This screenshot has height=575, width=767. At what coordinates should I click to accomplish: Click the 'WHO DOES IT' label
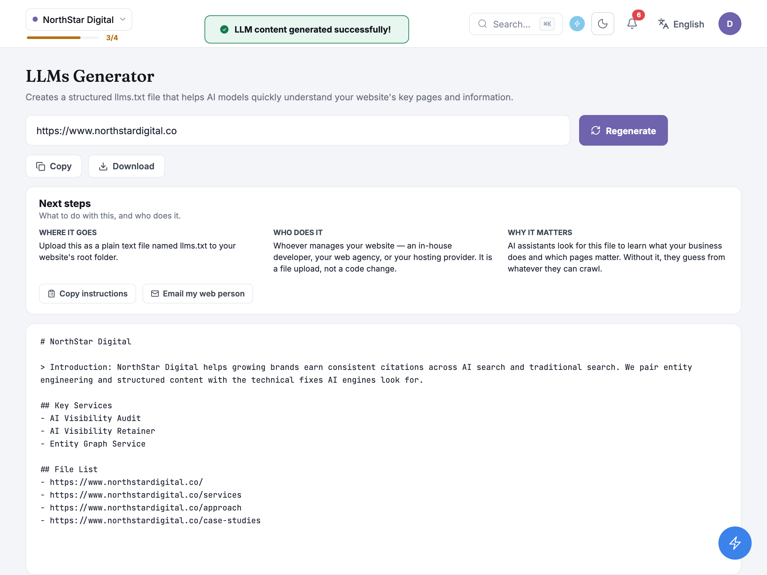[298, 233]
